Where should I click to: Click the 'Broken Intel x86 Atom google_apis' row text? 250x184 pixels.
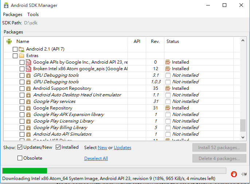tap(80, 69)
